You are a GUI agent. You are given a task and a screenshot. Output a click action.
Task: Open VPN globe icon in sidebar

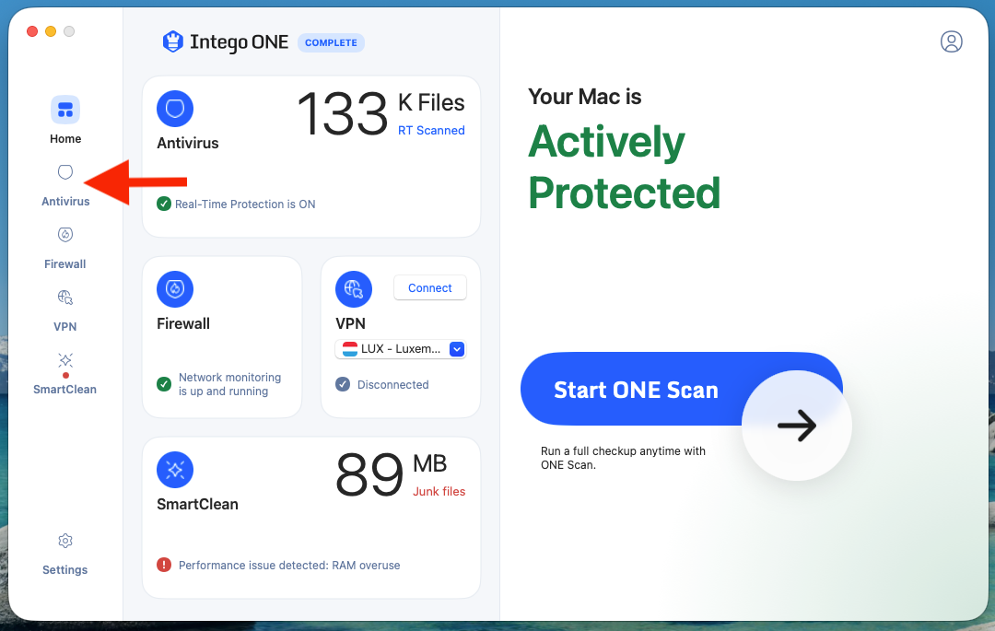click(x=65, y=298)
